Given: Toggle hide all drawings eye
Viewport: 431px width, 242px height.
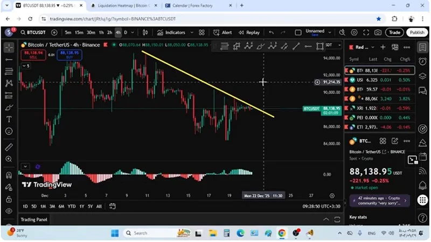Looking at the screenshot, I should pyautogui.click(x=9, y=211).
